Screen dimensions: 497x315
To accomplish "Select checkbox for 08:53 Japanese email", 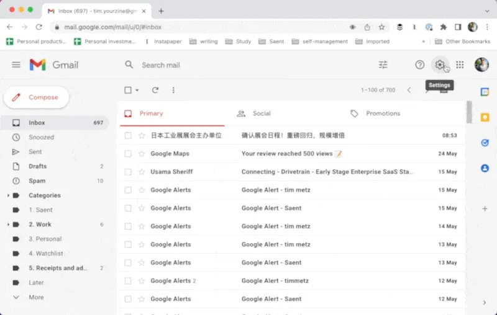I will [128, 136].
